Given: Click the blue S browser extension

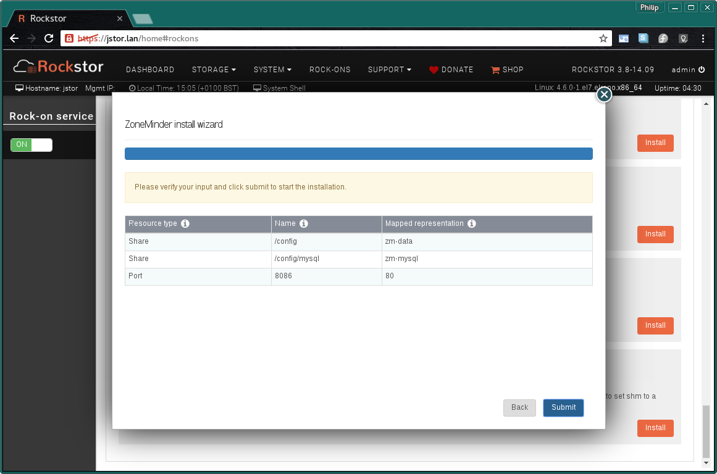Looking at the screenshot, I should coord(644,38).
